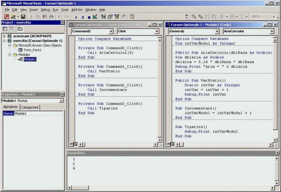Open the Window menu

[91, 10]
